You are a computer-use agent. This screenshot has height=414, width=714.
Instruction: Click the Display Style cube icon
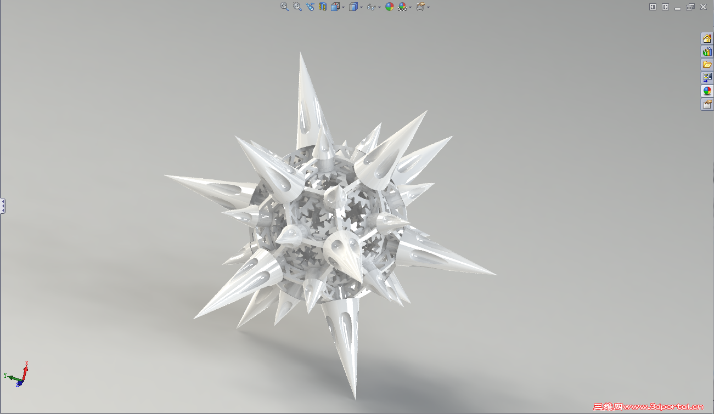[353, 7]
